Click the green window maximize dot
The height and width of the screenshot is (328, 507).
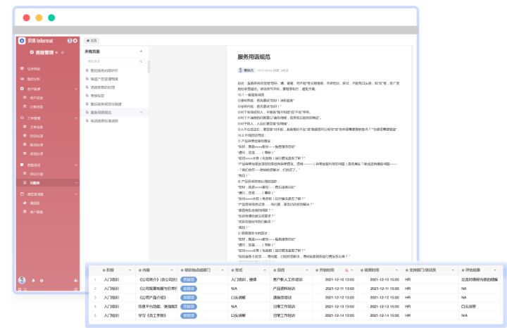coord(51,18)
